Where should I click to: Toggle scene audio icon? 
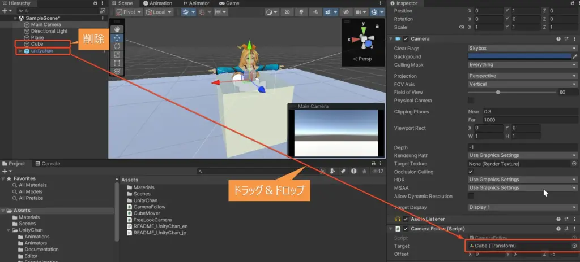pyautogui.click(x=315, y=12)
